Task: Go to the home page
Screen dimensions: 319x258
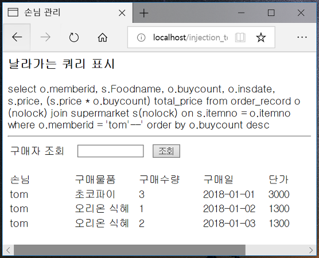Action: point(102,37)
